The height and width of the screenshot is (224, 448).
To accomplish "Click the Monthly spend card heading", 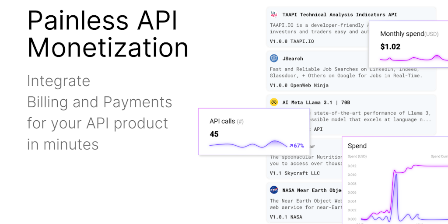I will click(x=409, y=34).
